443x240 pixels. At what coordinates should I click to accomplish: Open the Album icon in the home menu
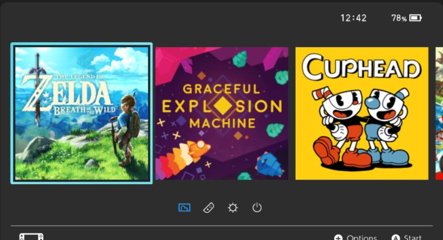(185, 208)
